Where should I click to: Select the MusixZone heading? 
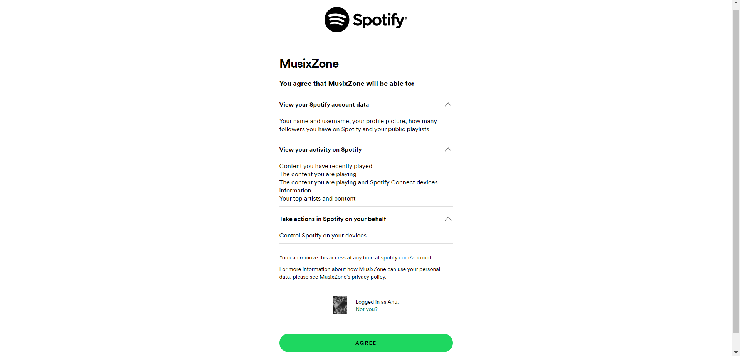coord(309,64)
